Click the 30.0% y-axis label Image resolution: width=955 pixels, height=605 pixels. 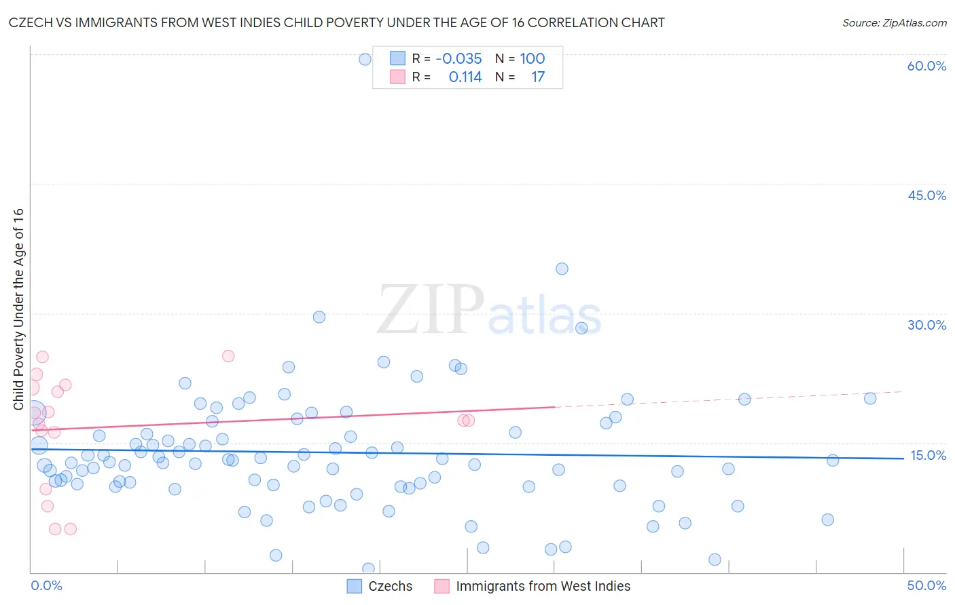click(x=926, y=325)
